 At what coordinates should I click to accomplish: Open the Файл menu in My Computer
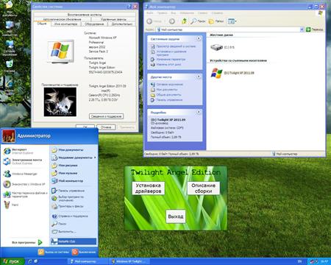150,13
